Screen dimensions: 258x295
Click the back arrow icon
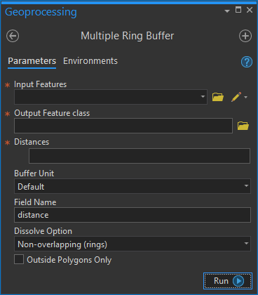pos(13,36)
